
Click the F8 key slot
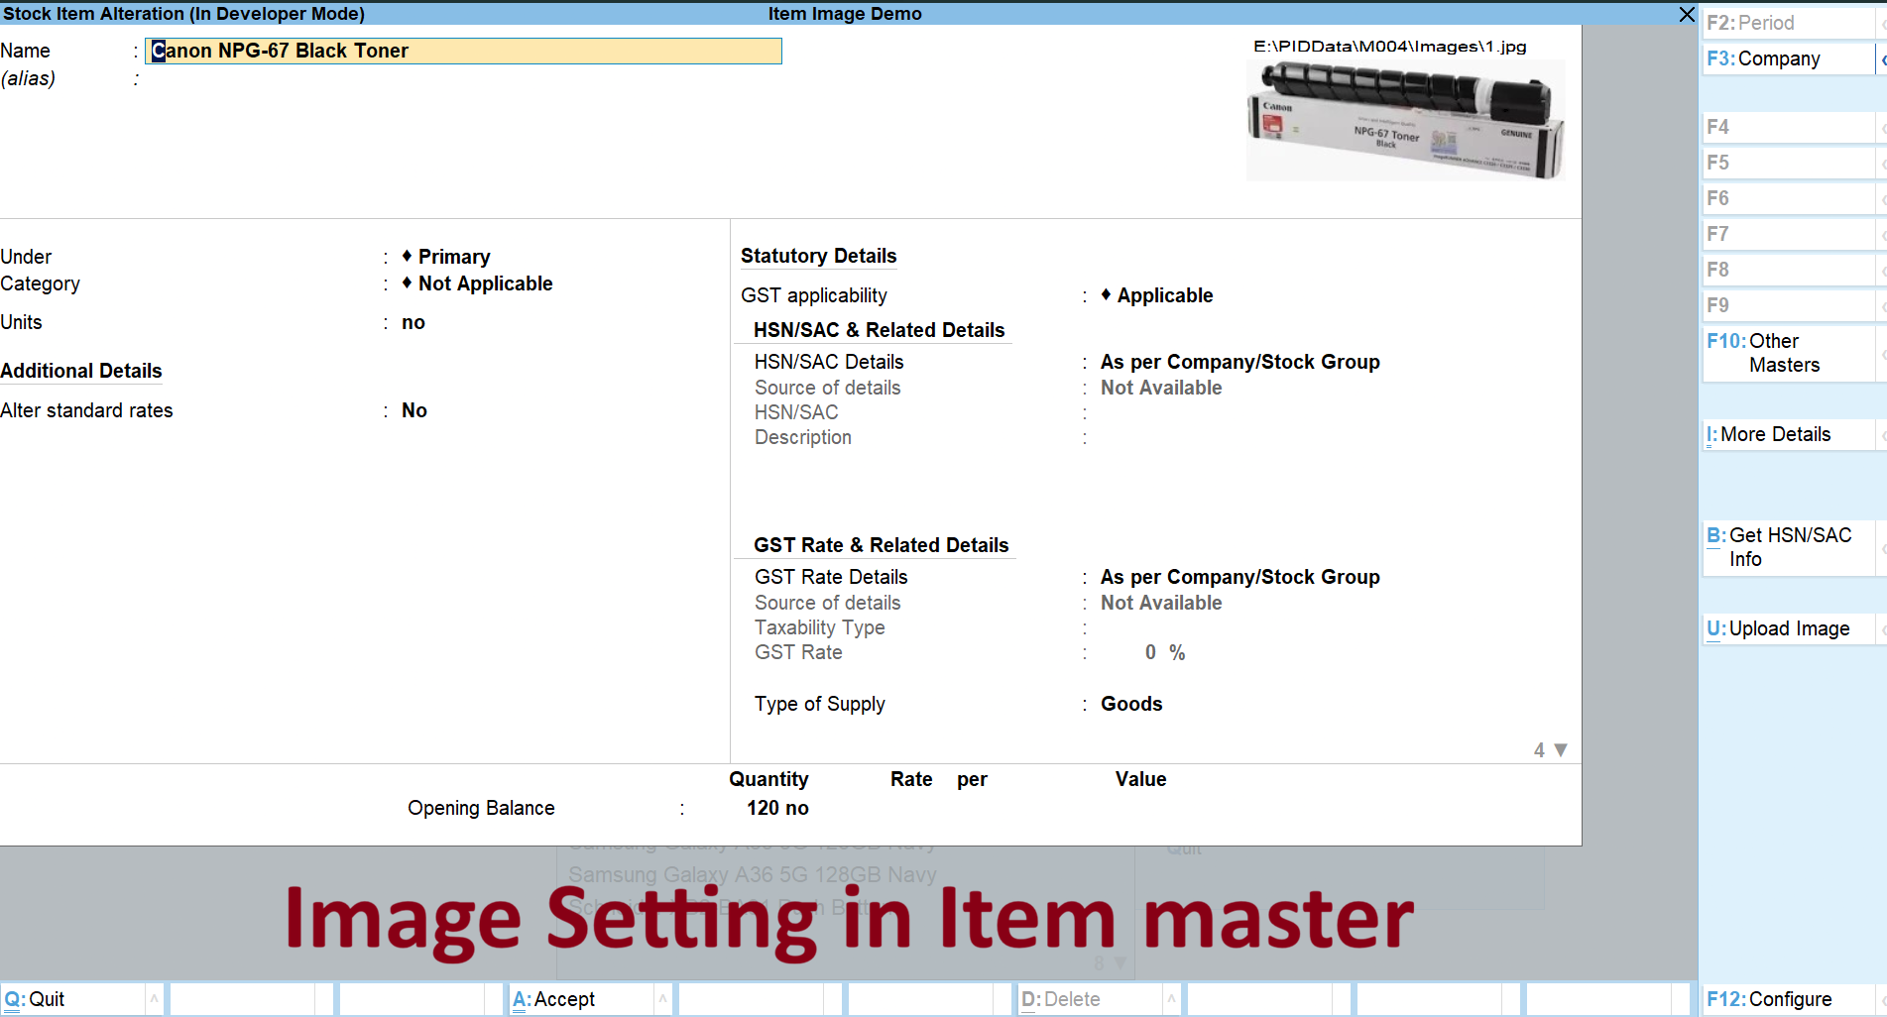(1788, 270)
